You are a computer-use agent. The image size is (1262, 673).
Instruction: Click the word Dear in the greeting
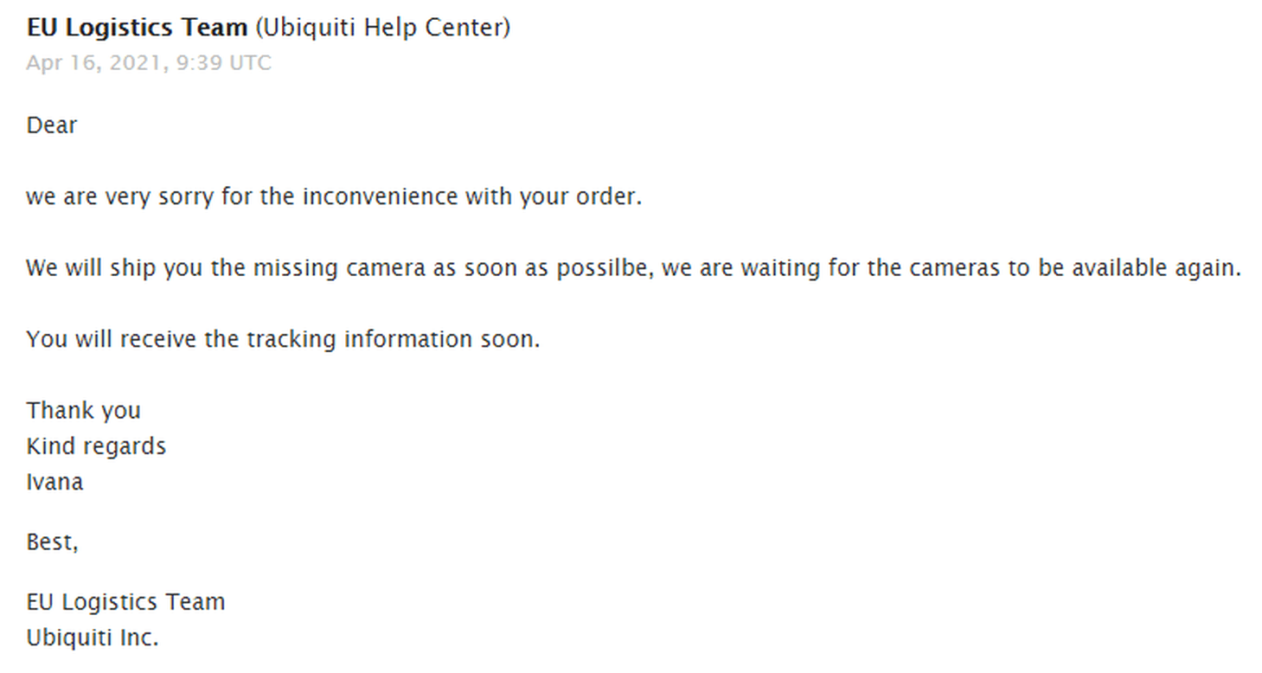pyautogui.click(x=52, y=125)
